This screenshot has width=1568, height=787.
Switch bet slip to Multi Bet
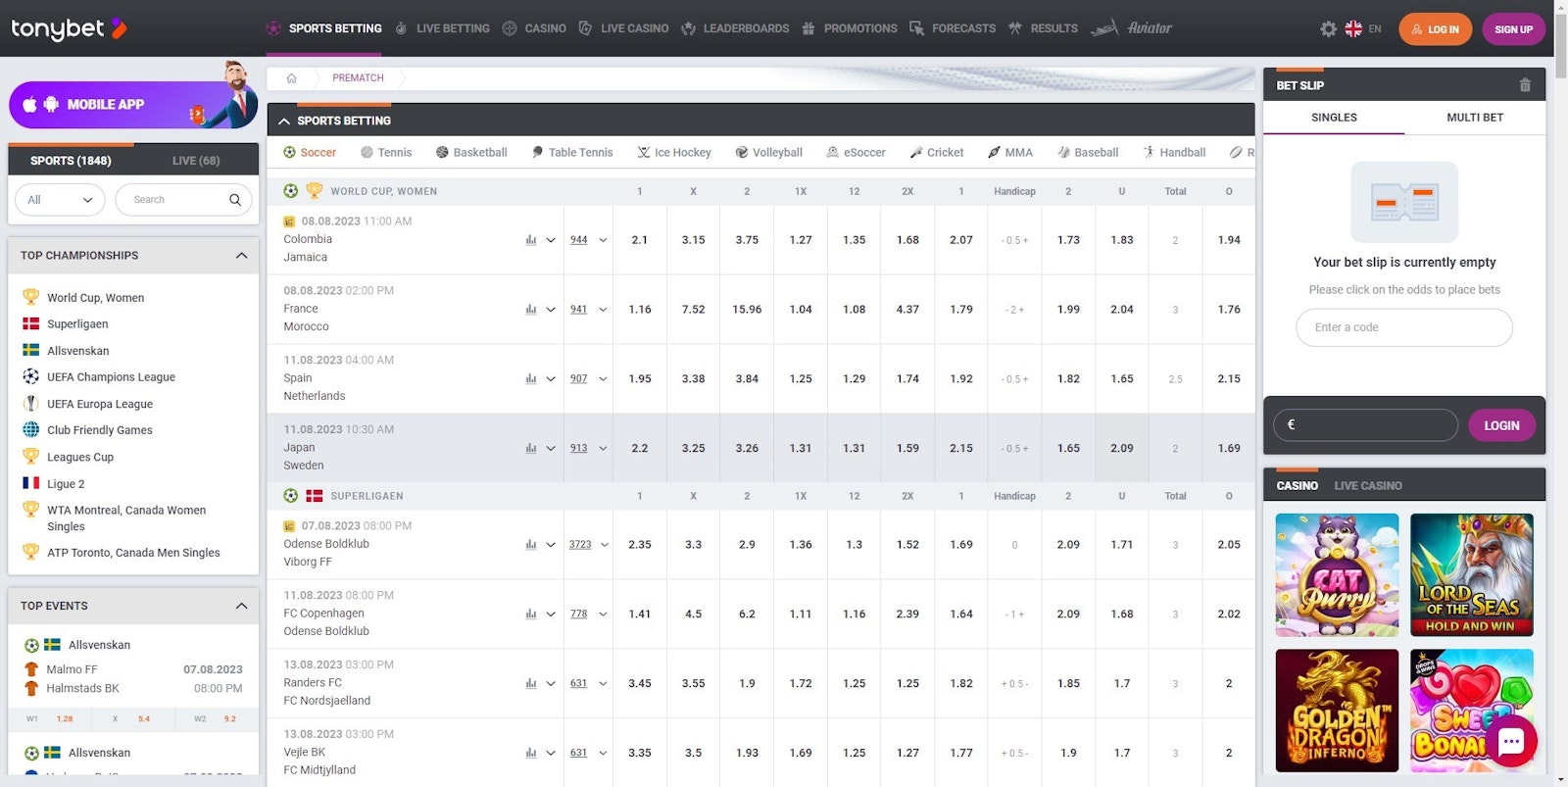click(x=1474, y=118)
